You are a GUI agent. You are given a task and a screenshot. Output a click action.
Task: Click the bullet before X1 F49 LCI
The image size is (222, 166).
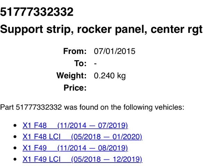coord(14,160)
